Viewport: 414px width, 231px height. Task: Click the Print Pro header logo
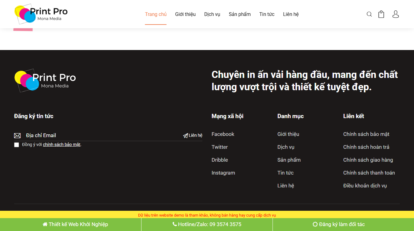[41, 14]
